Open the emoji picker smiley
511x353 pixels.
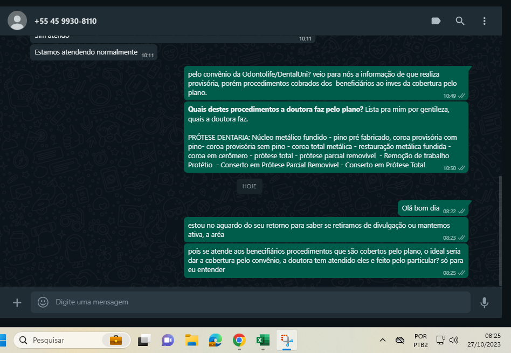tap(43, 302)
